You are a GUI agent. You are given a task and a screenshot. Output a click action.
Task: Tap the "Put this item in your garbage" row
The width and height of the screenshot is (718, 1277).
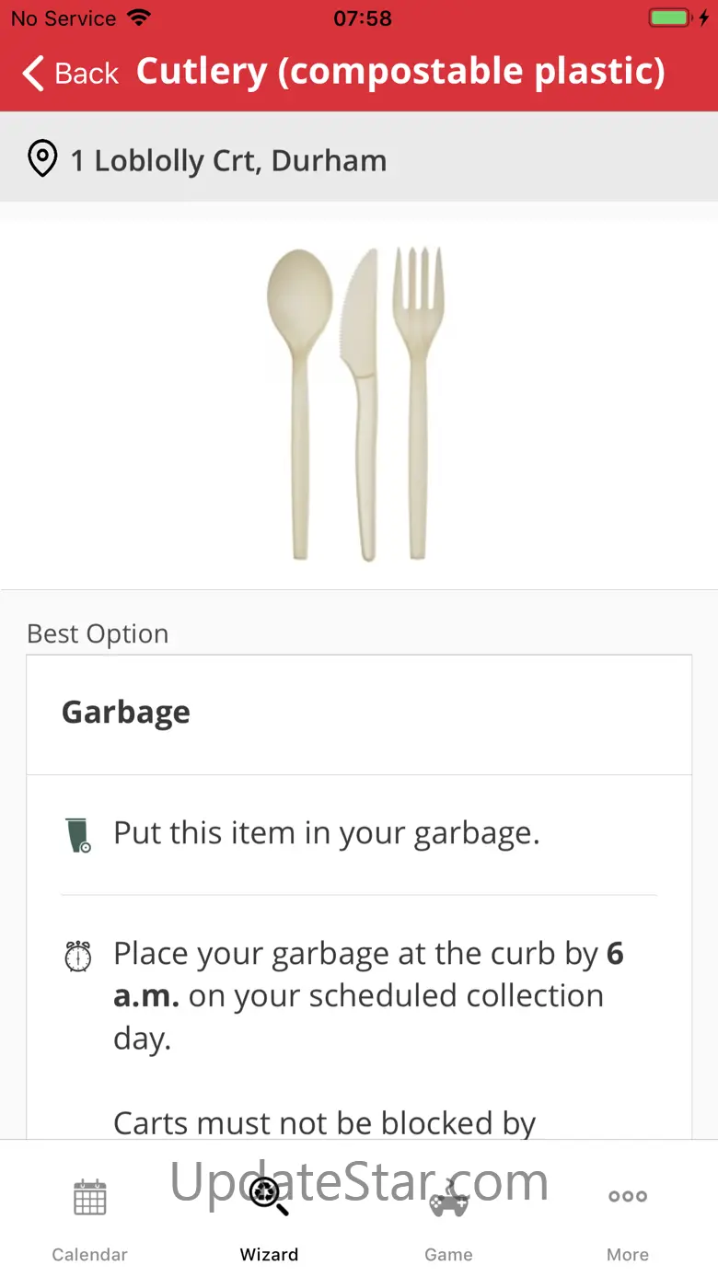[x=359, y=833]
